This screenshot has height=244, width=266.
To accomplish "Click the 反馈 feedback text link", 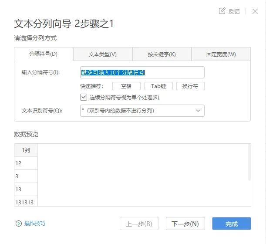I will point(234,11).
